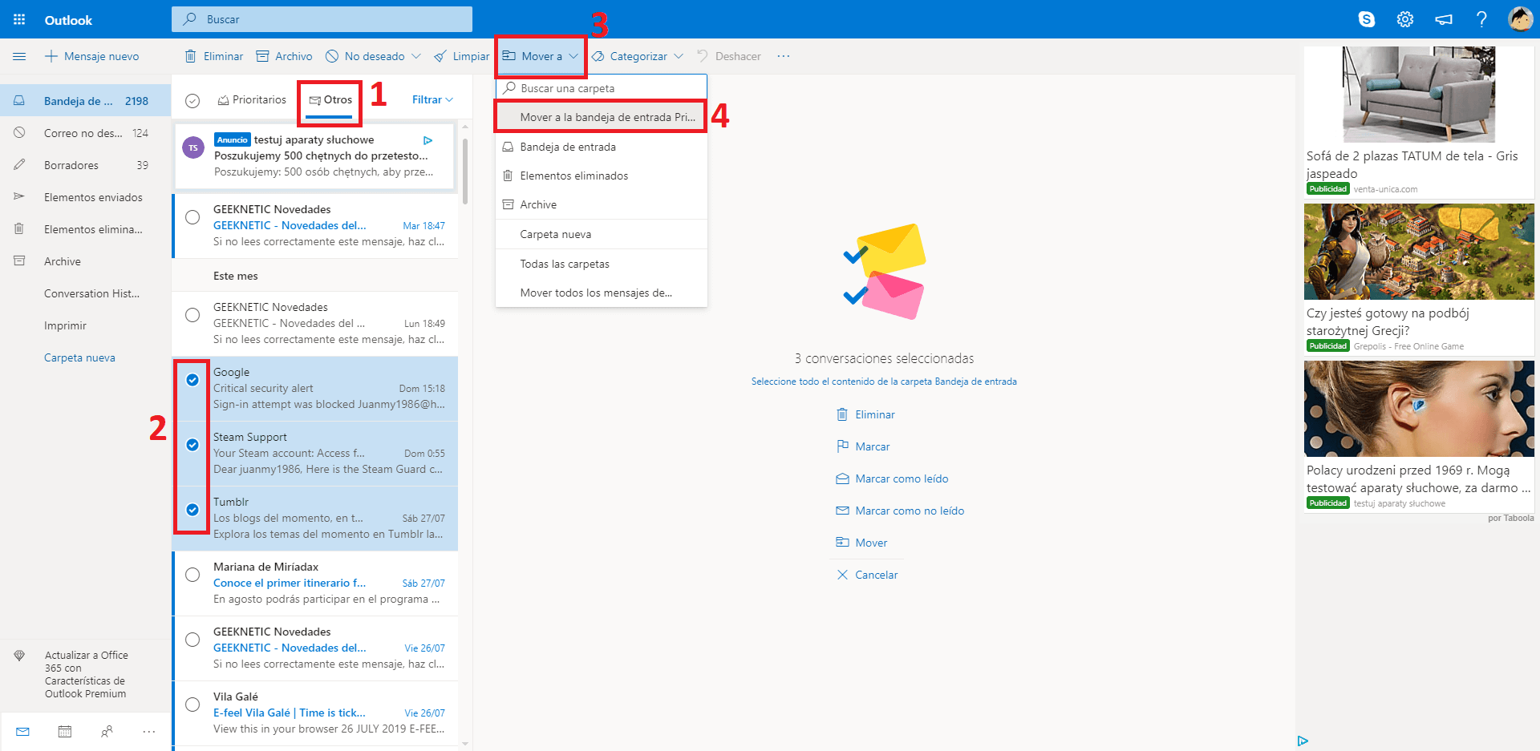1540x751 pixels.
Task: Click the ad play triangle icon on testuj ad
Action: tap(428, 140)
